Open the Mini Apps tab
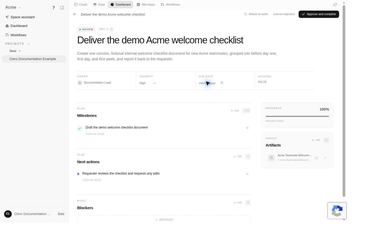385x247 pixels. [x=146, y=4]
